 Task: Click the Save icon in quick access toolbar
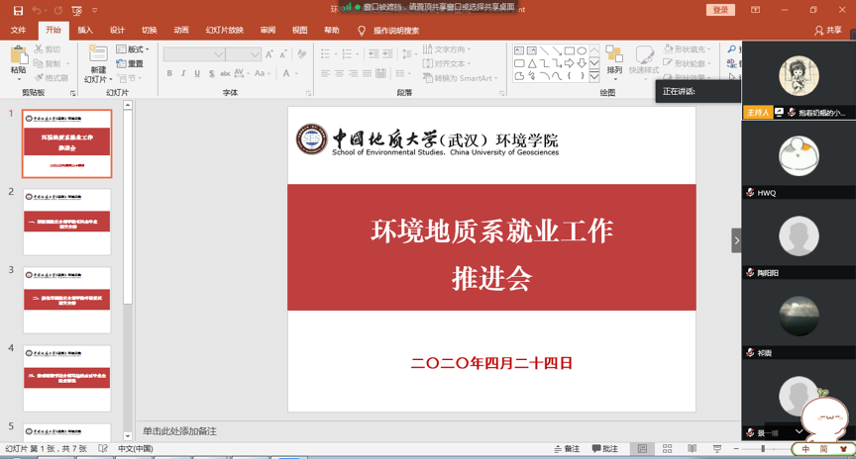[x=18, y=11]
